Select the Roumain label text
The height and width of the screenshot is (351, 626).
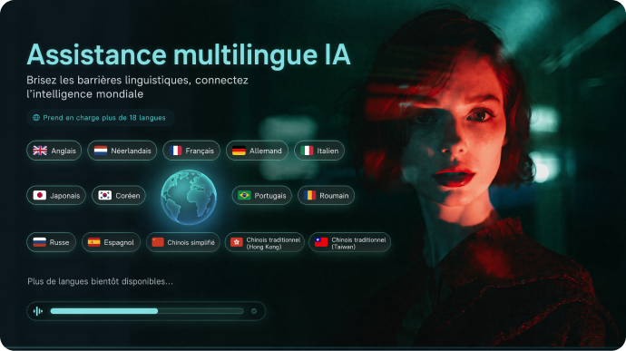point(334,196)
